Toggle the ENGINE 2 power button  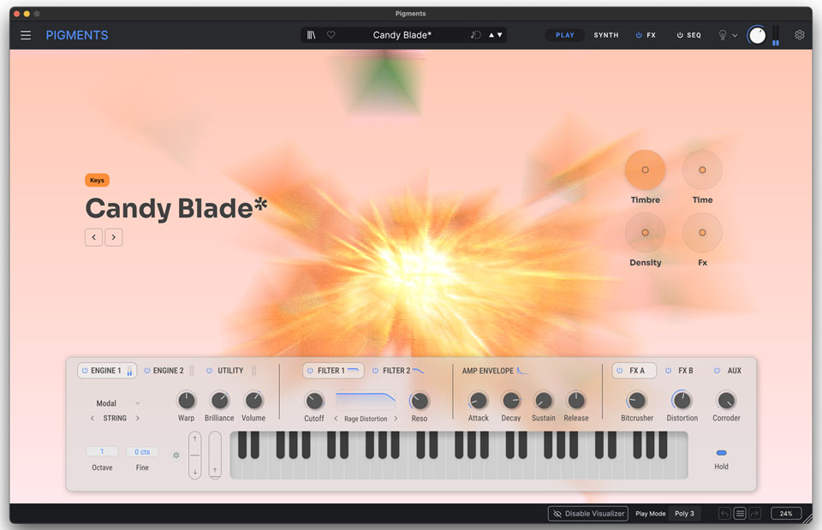pos(146,371)
